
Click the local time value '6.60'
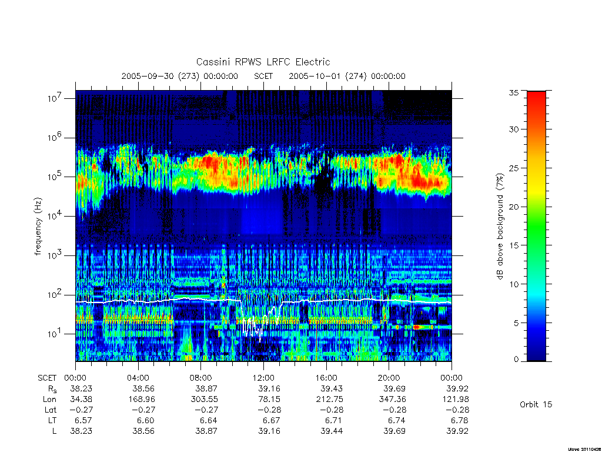click(x=146, y=420)
